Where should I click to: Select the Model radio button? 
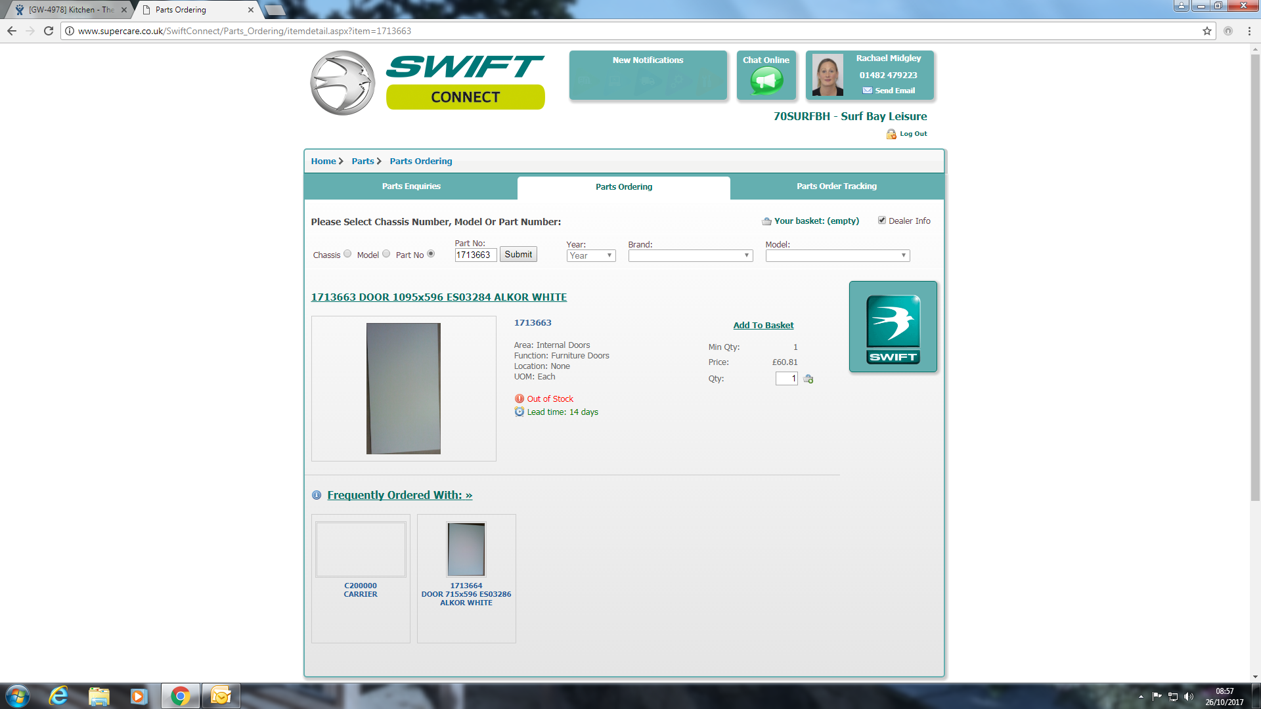(386, 254)
